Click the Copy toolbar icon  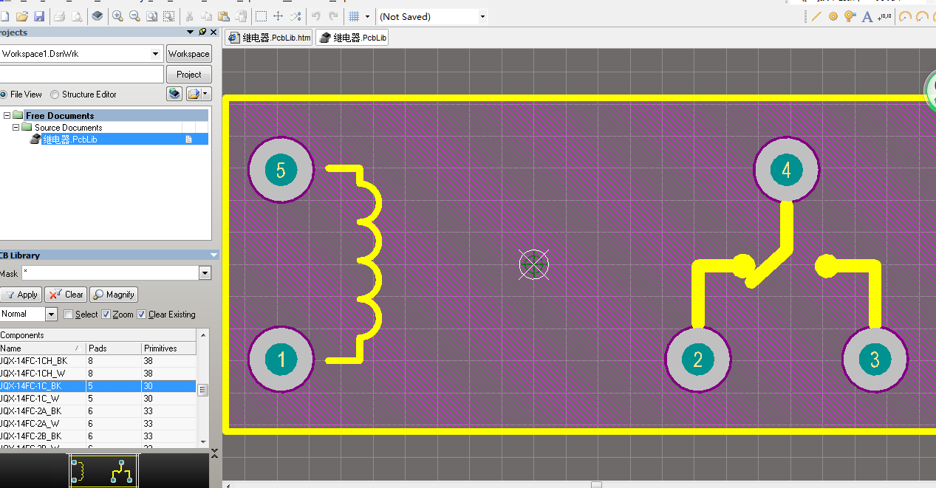tap(207, 16)
